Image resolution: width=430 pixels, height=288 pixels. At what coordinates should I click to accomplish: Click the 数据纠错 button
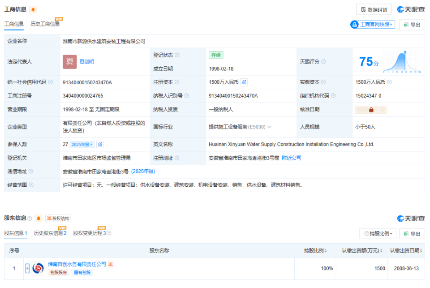(374, 9)
